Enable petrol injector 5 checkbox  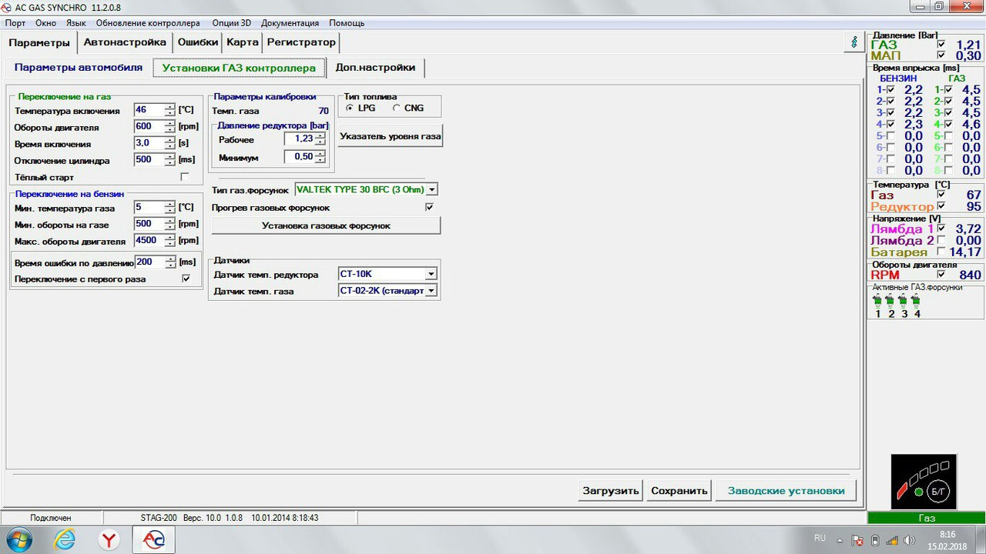(x=890, y=135)
